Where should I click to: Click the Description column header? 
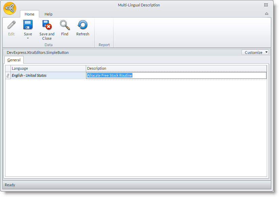pyautogui.click(x=176, y=68)
